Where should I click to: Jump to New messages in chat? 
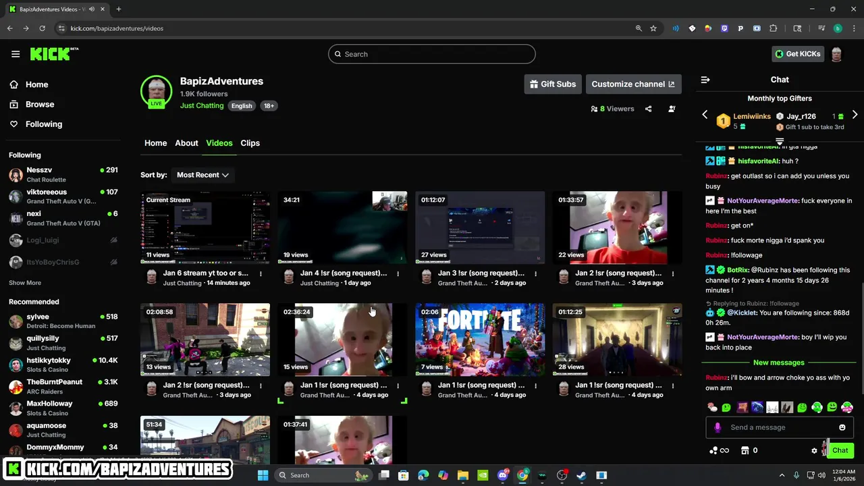pos(779,362)
